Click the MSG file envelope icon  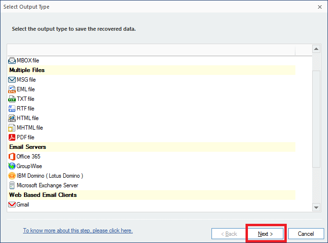pos(12,80)
